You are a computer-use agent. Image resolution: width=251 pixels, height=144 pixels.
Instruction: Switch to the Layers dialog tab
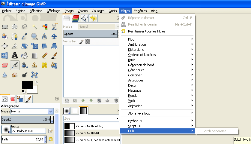coord(67,18)
